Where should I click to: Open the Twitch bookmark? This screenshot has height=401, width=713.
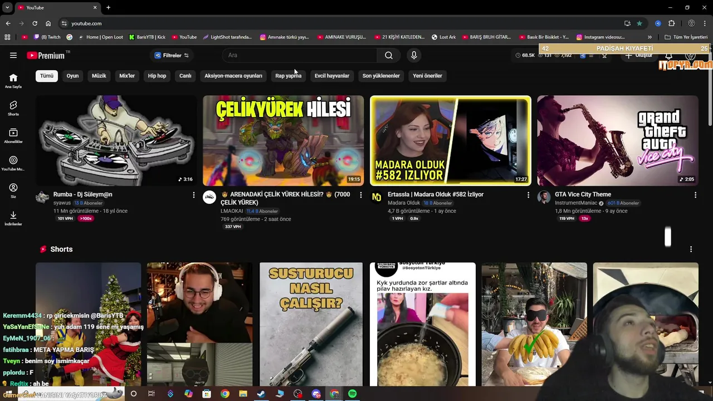pos(47,37)
